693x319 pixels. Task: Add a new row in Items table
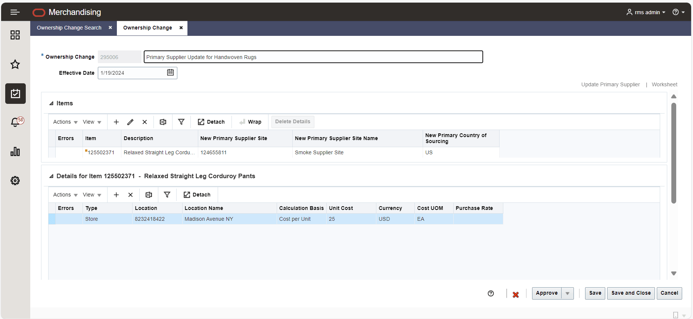point(116,122)
